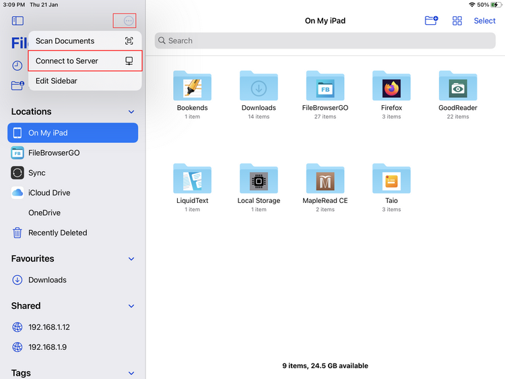This screenshot has width=505, height=379.
Task: Open the MapleRead CE folder
Action: [325, 188]
